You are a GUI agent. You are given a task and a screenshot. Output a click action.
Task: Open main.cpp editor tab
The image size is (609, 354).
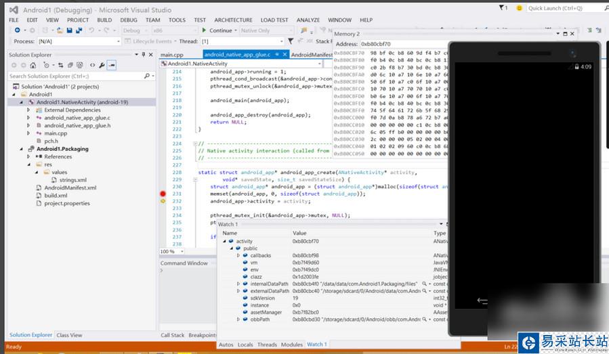pos(171,54)
